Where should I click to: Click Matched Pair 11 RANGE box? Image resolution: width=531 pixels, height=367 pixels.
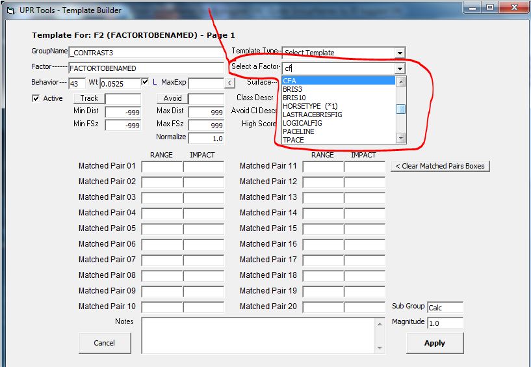tap(324, 167)
